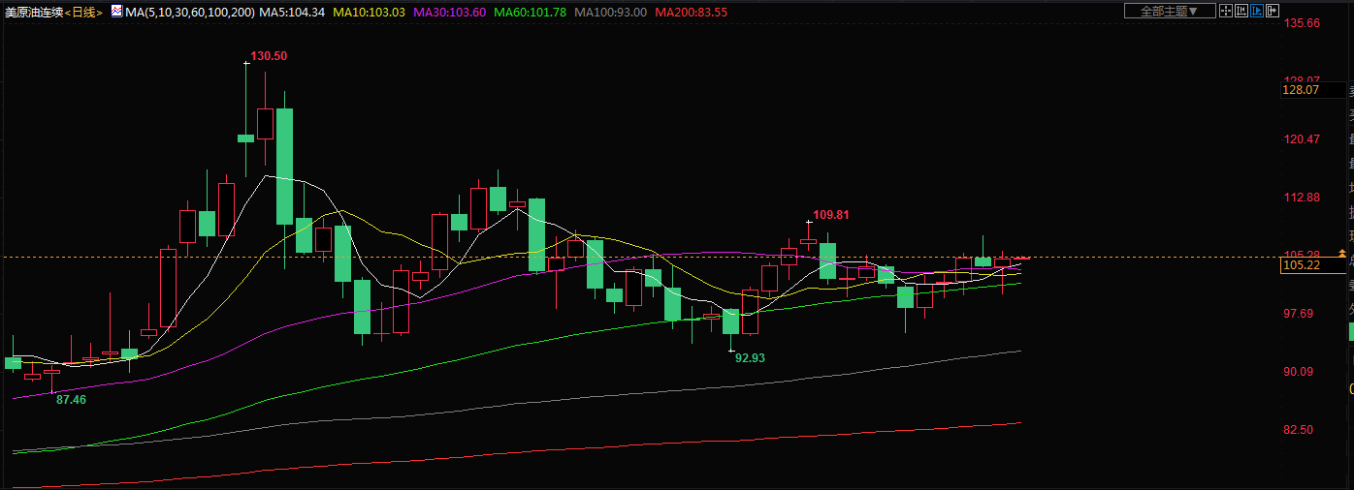Image resolution: width=1354 pixels, height=490 pixels.
Task: Click the gray MA100:93.00 label
Action: pyautogui.click(x=610, y=12)
